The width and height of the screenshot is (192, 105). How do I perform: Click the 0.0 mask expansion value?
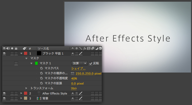[x=74, y=83]
